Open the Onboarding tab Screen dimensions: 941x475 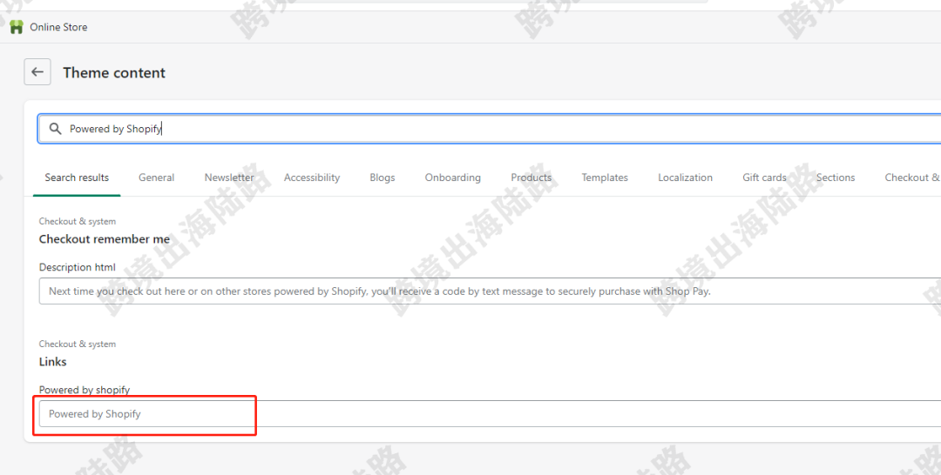[453, 177]
